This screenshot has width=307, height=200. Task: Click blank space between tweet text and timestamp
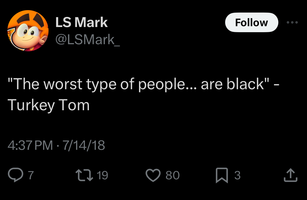pos(153,126)
